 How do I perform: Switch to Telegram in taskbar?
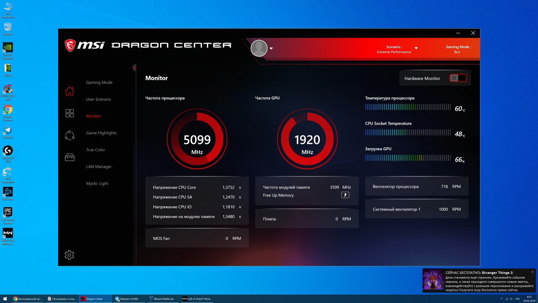(130, 299)
